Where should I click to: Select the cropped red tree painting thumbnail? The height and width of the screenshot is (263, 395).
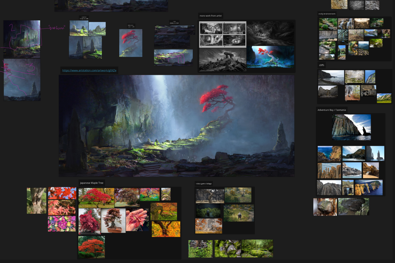[131, 43]
